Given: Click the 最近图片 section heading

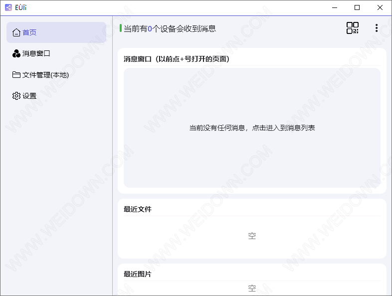Looking at the screenshot, I should pyautogui.click(x=138, y=274).
